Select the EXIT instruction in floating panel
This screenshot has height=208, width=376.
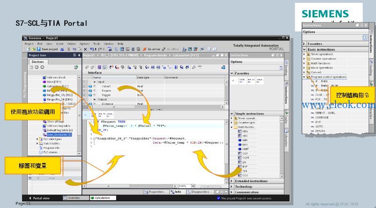click(316, 122)
